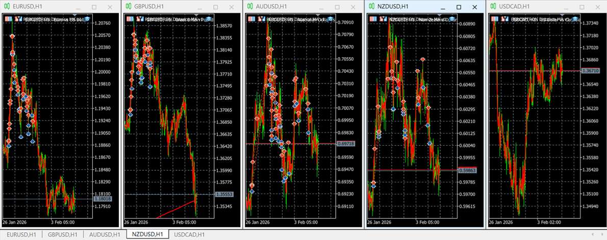Open one-click trading panel on GBPUSD chart
607x240 pixels.
(x=129, y=18)
